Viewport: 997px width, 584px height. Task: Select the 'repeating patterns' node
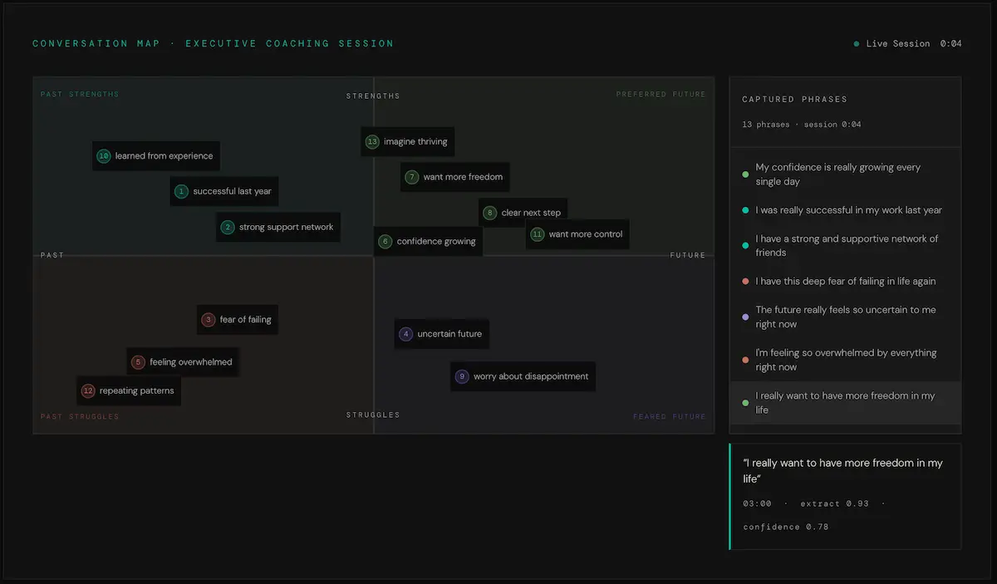129,391
